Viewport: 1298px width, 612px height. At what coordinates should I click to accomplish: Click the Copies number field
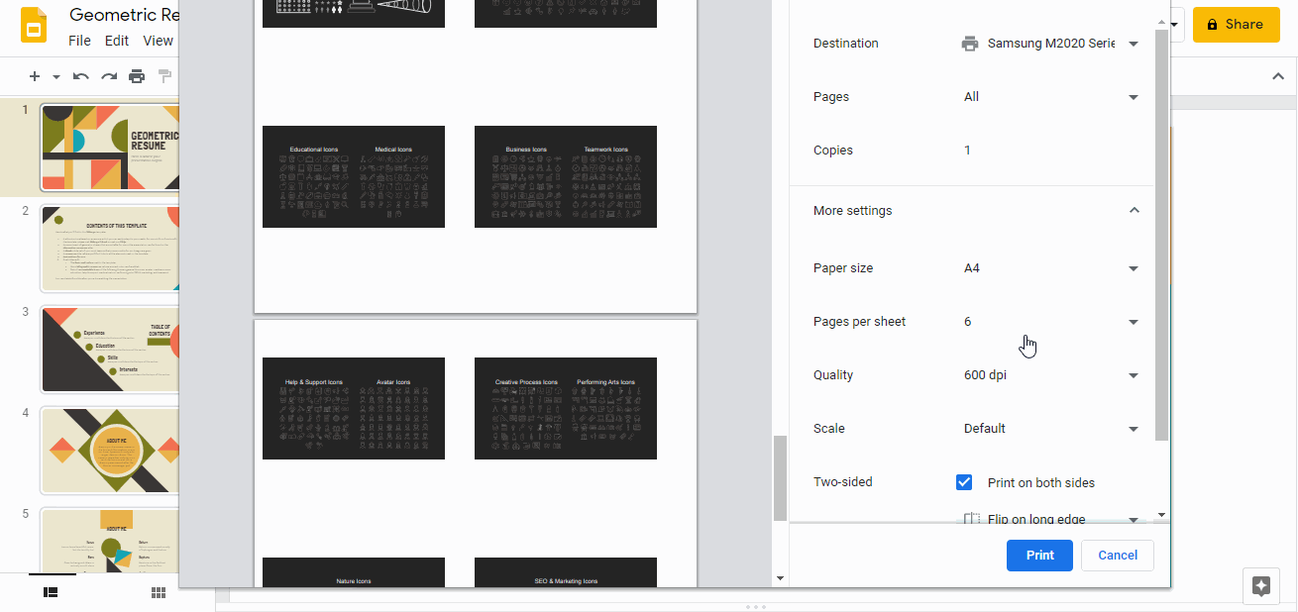tap(1049, 151)
